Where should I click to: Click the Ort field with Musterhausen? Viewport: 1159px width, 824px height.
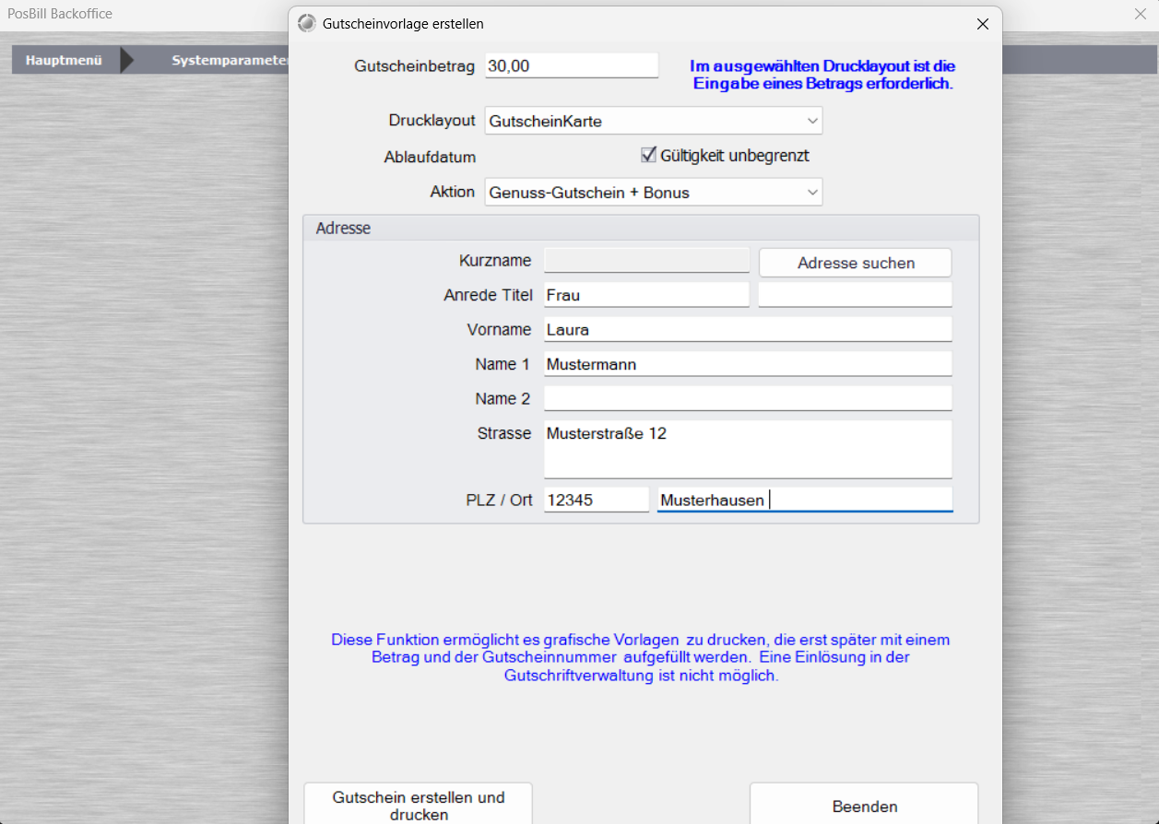point(805,500)
